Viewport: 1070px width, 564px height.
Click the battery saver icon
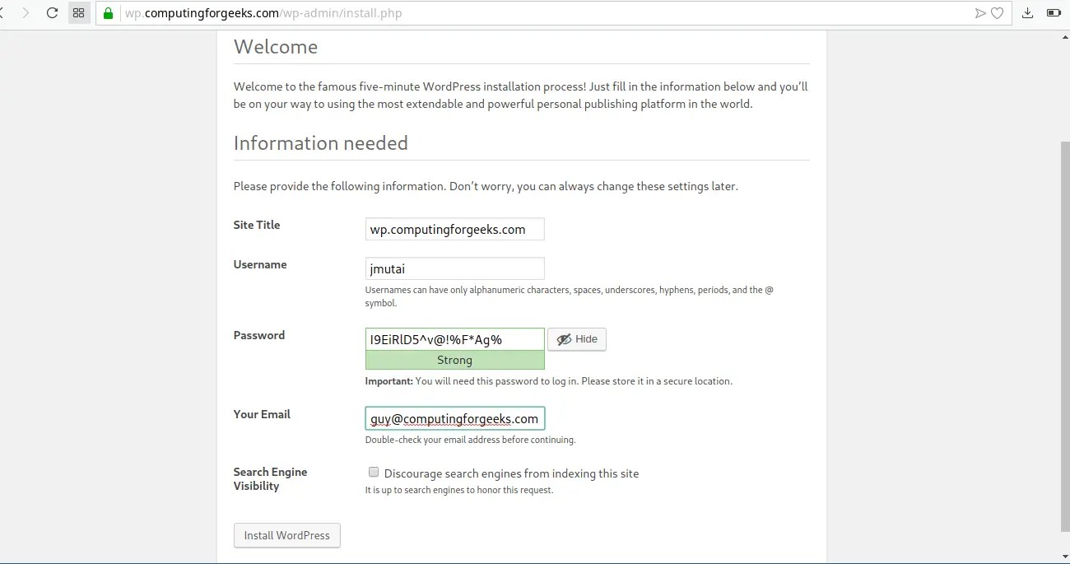1053,13
